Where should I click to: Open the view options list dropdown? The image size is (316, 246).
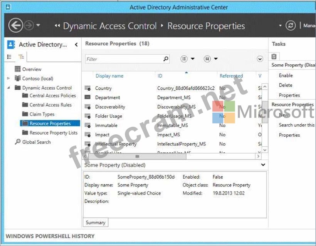click(x=187, y=59)
